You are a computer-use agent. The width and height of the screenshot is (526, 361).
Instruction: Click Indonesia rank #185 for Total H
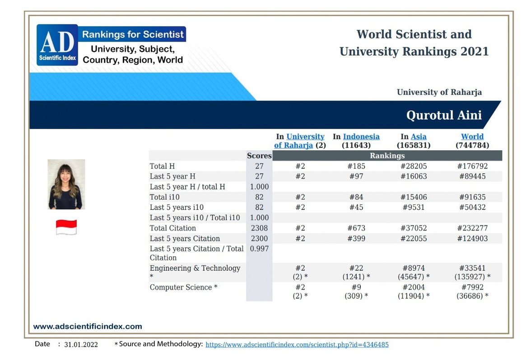(356, 166)
